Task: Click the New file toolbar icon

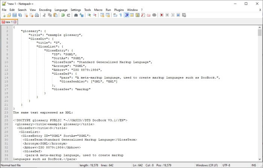Action: pos(3,15)
